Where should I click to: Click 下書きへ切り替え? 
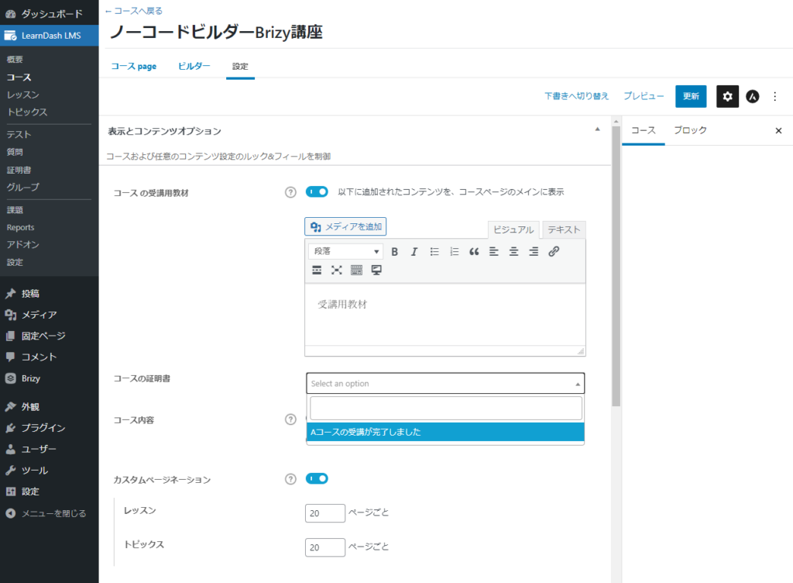(576, 96)
